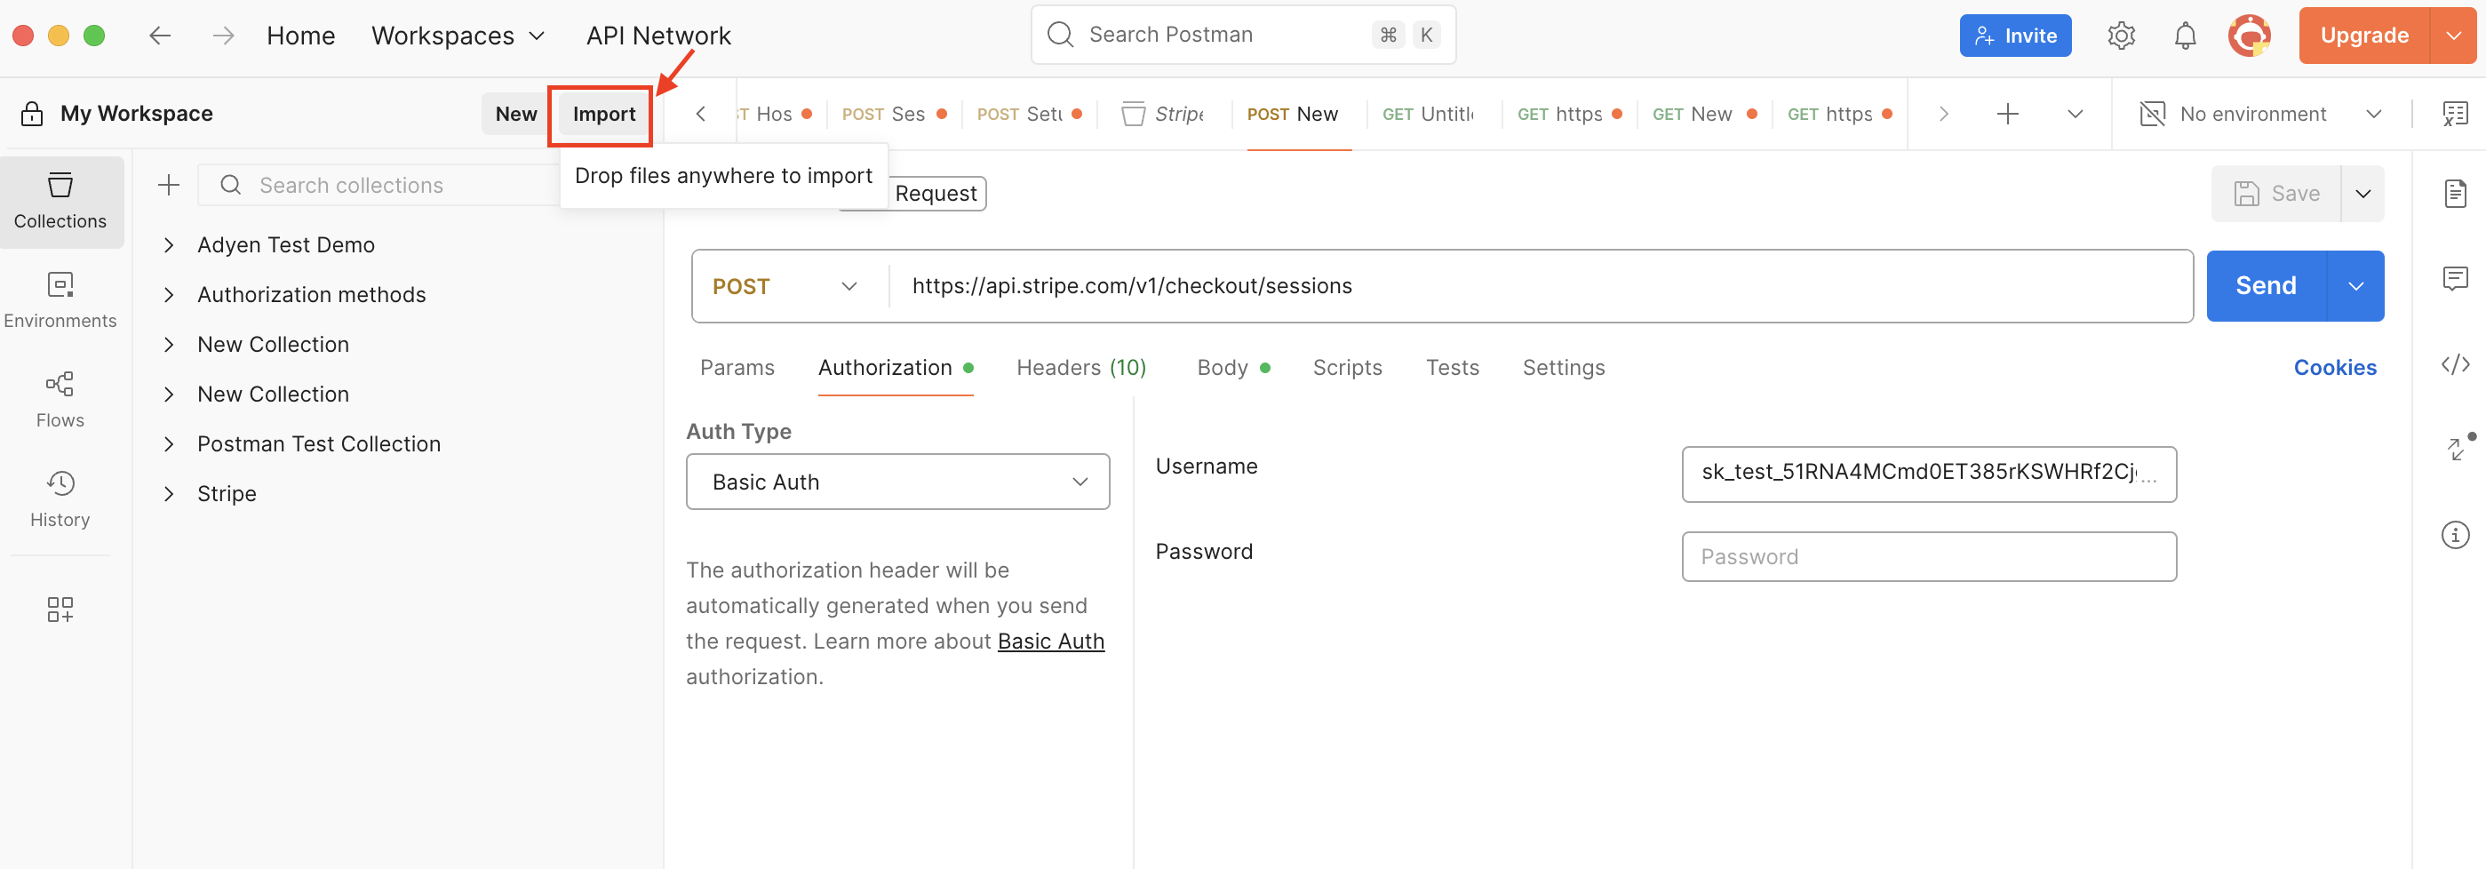The width and height of the screenshot is (2486, 869).
Task: Open the Cookies link
Action: [x=2334, y=368]
